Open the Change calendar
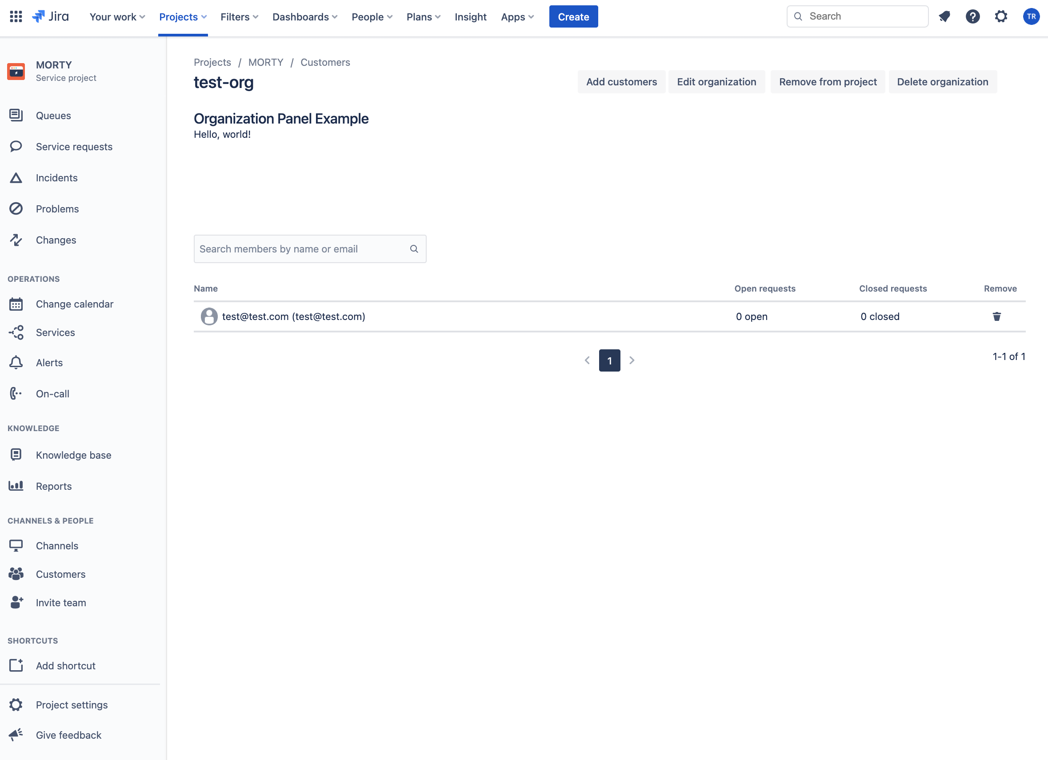 [x=74, y=304]
